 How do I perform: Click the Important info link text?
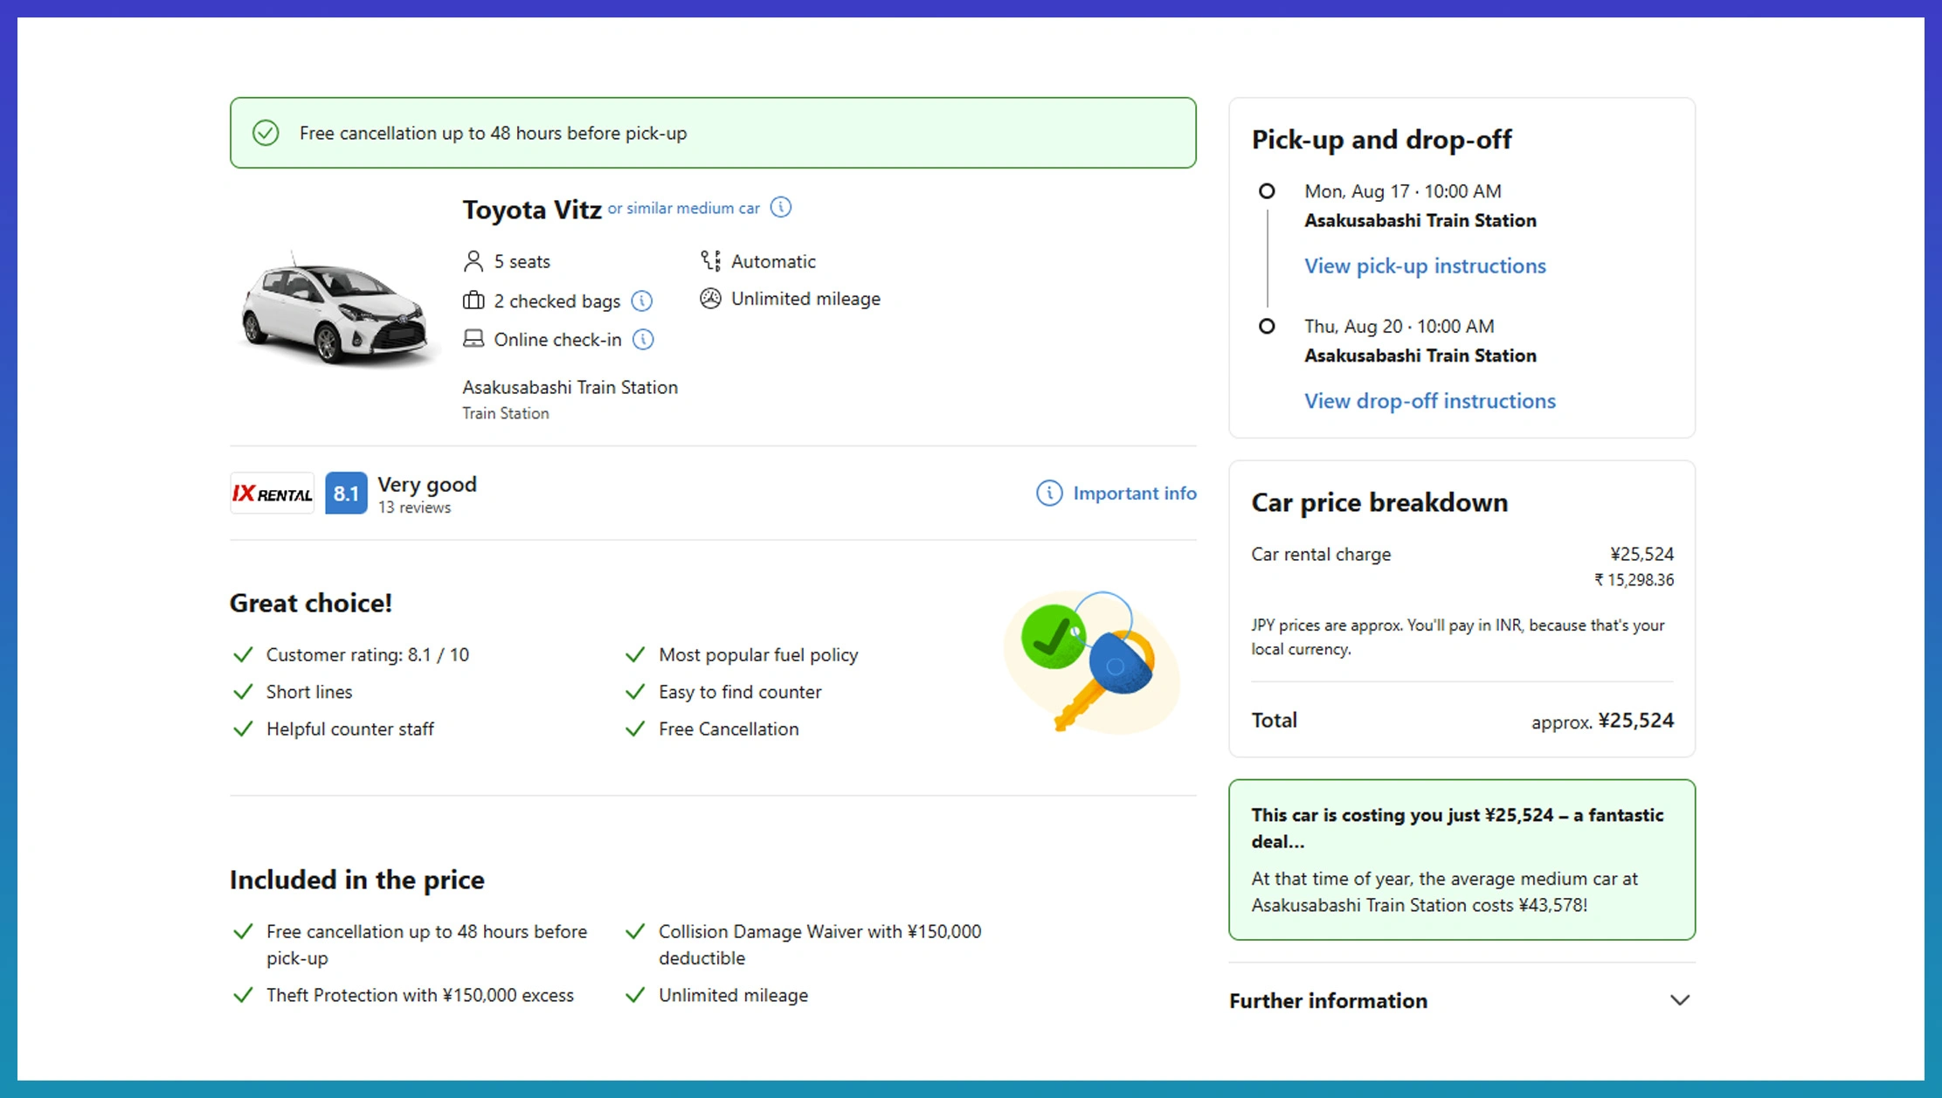pos(1135,493)
